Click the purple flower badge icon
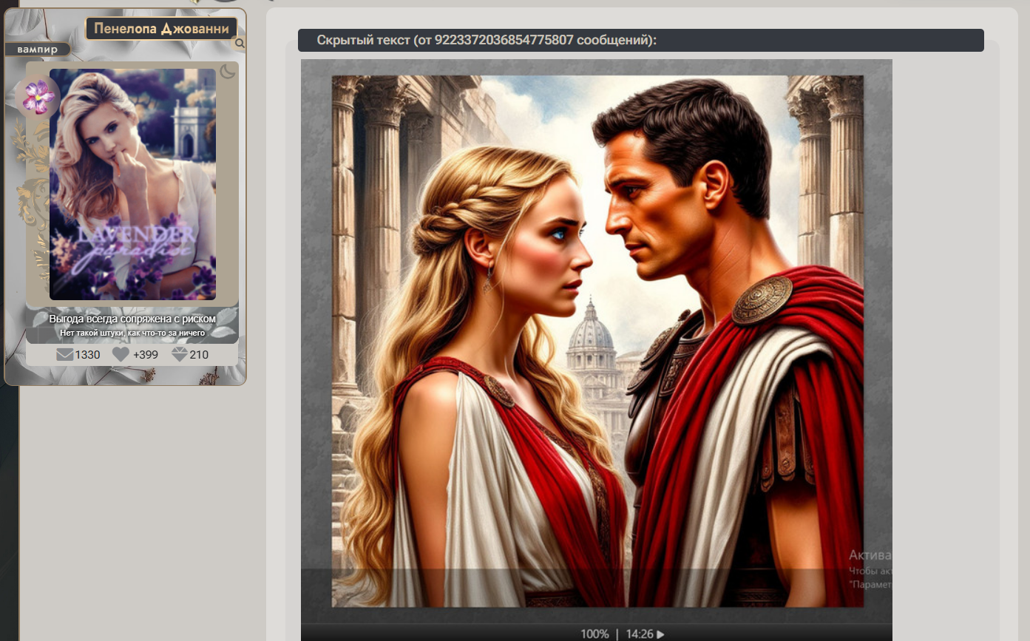This screenshot has height=641, width=1030. 38,97
